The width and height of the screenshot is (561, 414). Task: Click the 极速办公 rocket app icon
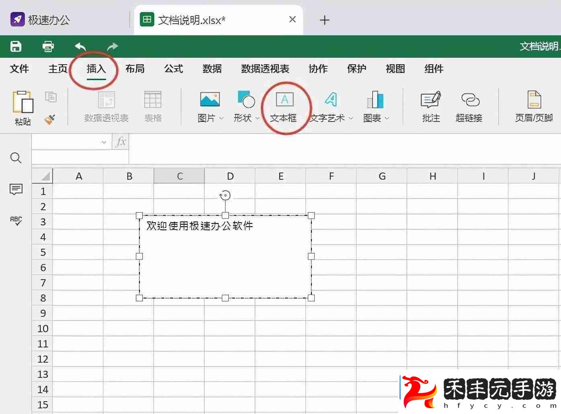point(17,19)
